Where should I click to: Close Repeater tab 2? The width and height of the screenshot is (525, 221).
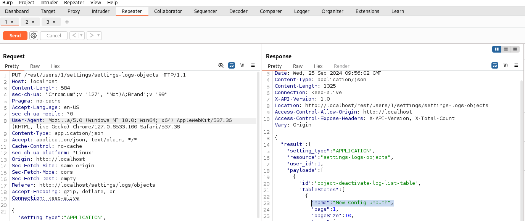33,22
